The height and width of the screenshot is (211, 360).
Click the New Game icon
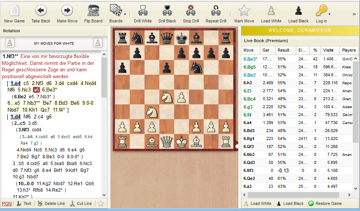[14, 11]
